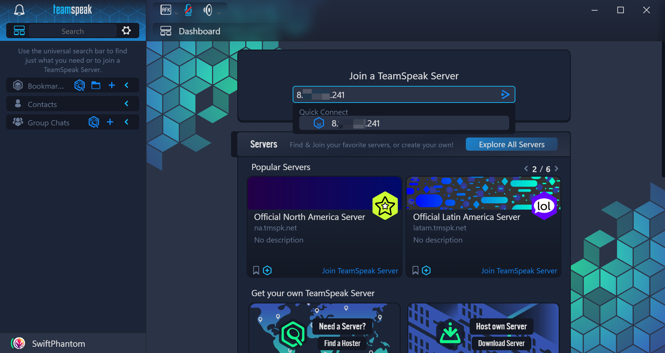
Task: Bookmark the Official Latin America Server
Action: tap(415, 271)
